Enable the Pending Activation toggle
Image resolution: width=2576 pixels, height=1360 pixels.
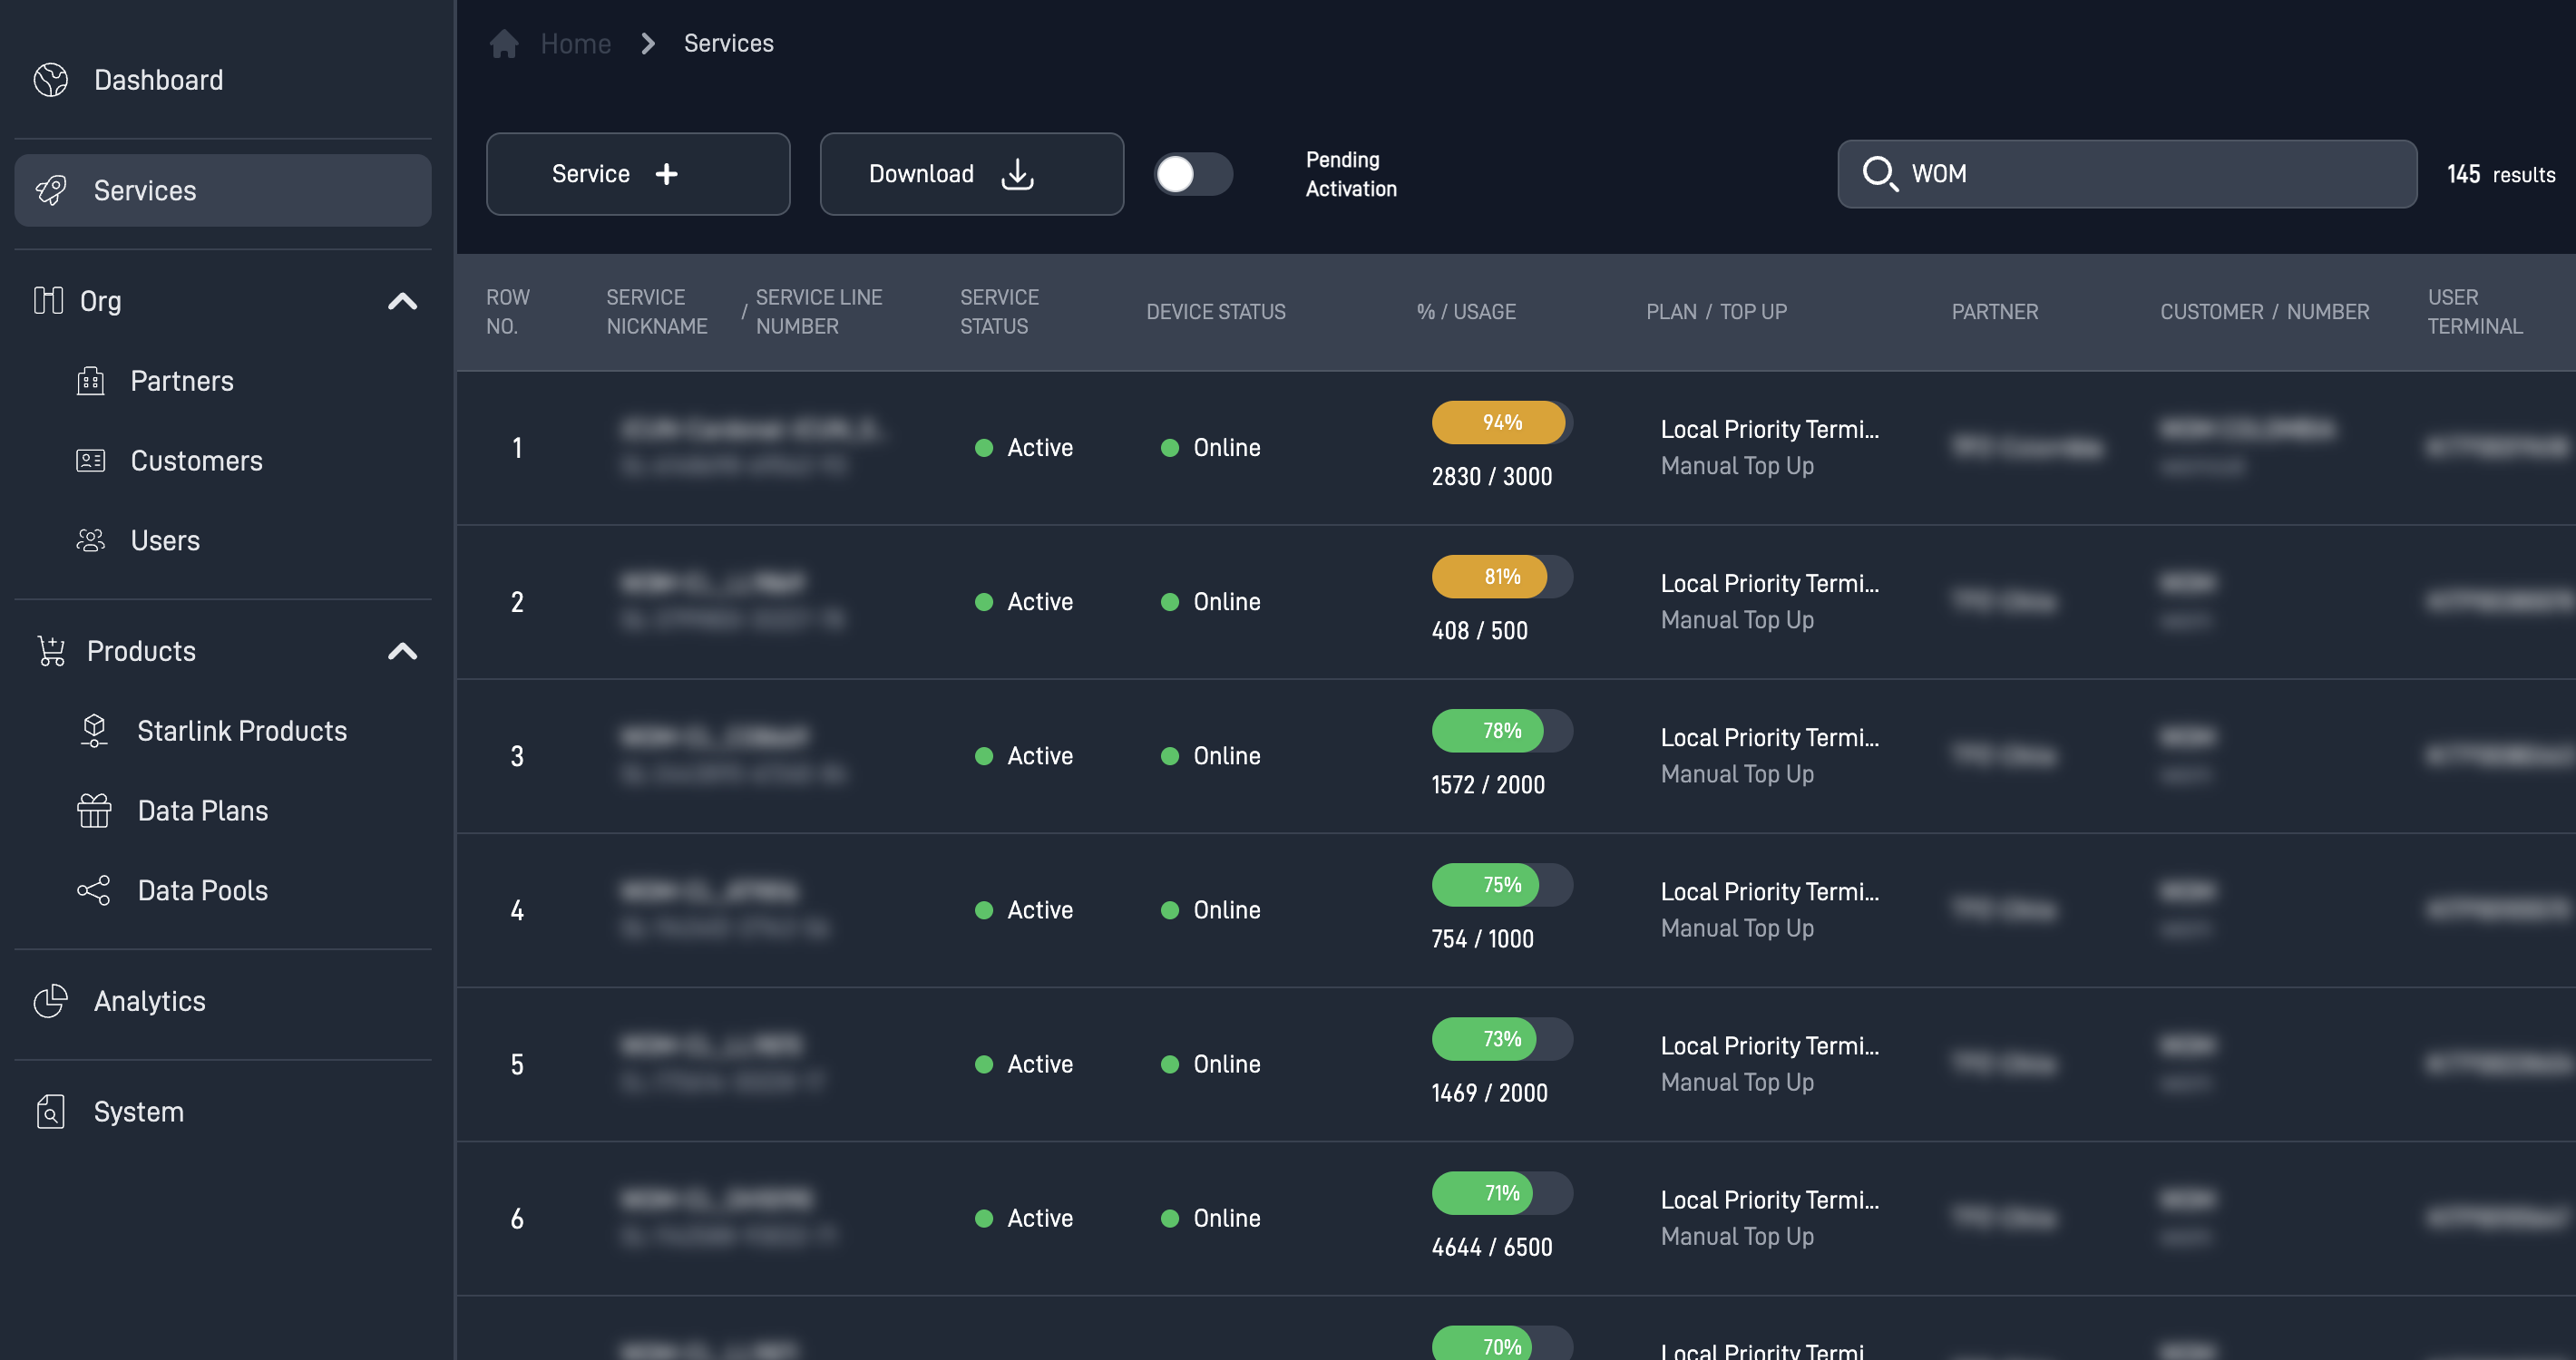[1192, 174]
